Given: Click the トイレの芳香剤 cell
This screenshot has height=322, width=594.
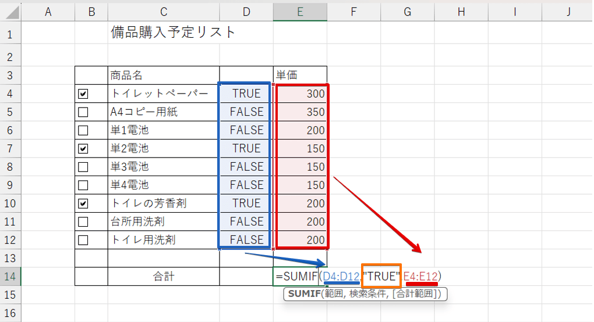Looking at the screenshot, I should pos(164,203).
